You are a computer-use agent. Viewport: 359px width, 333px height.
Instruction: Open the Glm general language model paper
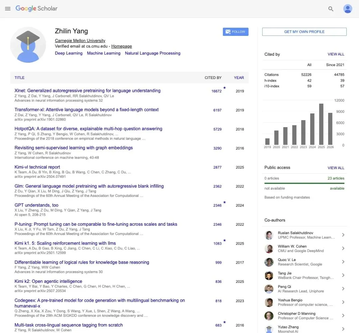89,186
